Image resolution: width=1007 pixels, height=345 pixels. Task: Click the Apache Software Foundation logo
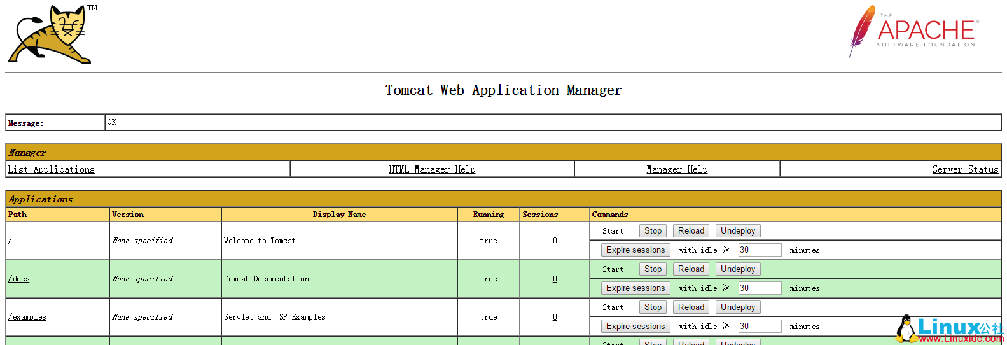(x=914, y=31)
